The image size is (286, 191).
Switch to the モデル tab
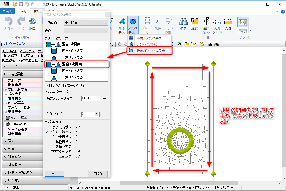[37, 11]
